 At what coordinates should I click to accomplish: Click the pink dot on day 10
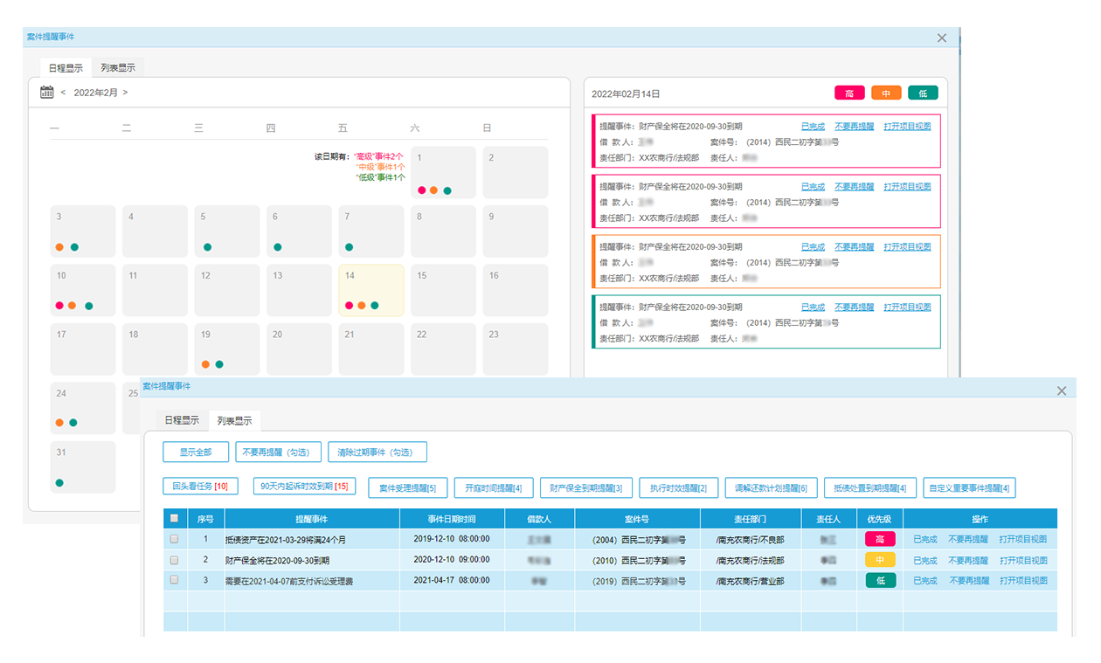click(59, 306)
